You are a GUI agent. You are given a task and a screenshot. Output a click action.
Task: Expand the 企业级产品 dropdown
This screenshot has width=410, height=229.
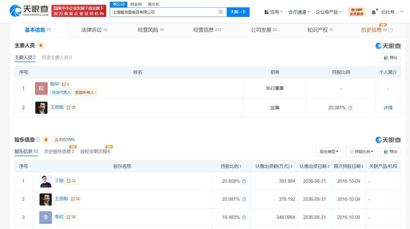click(329, 12)
